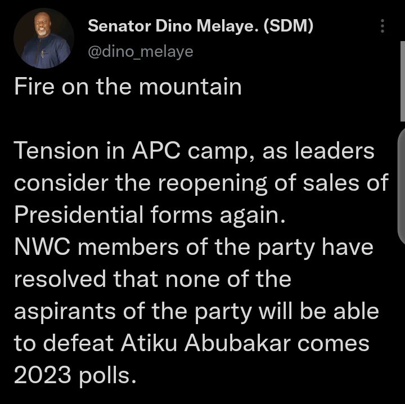This screenshot has width=405, height=404.
Task: Click the line "NWC members of the party have"
Action: pyautogui.click(x=193, y=247)
